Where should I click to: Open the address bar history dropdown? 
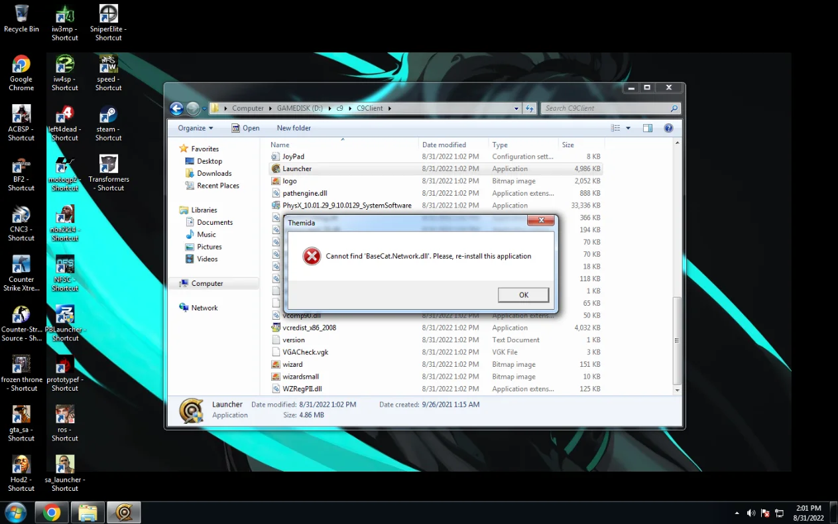516,108
